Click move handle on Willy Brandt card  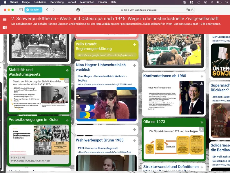coord(134,45)
